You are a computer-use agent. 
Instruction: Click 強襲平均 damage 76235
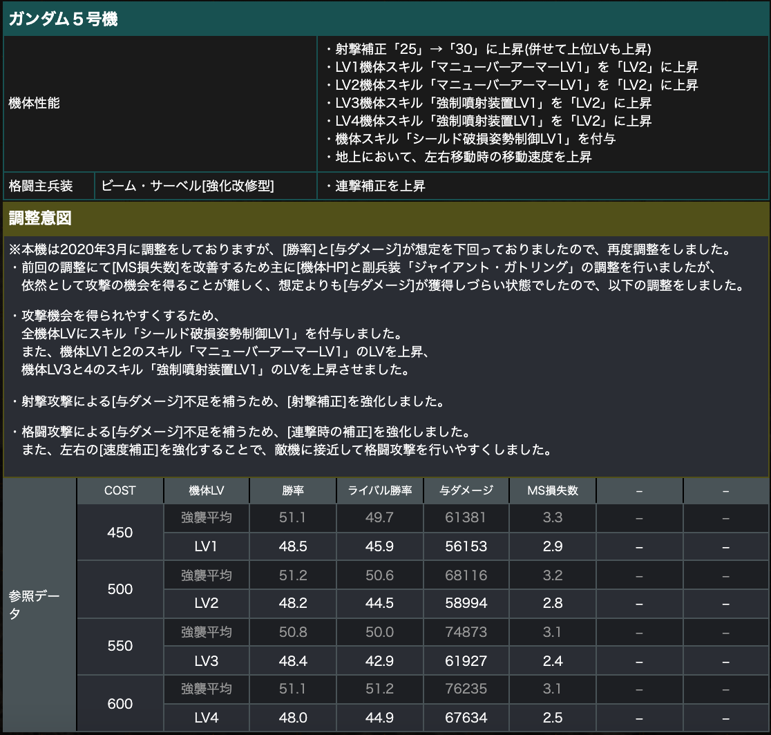coord(466,689)
